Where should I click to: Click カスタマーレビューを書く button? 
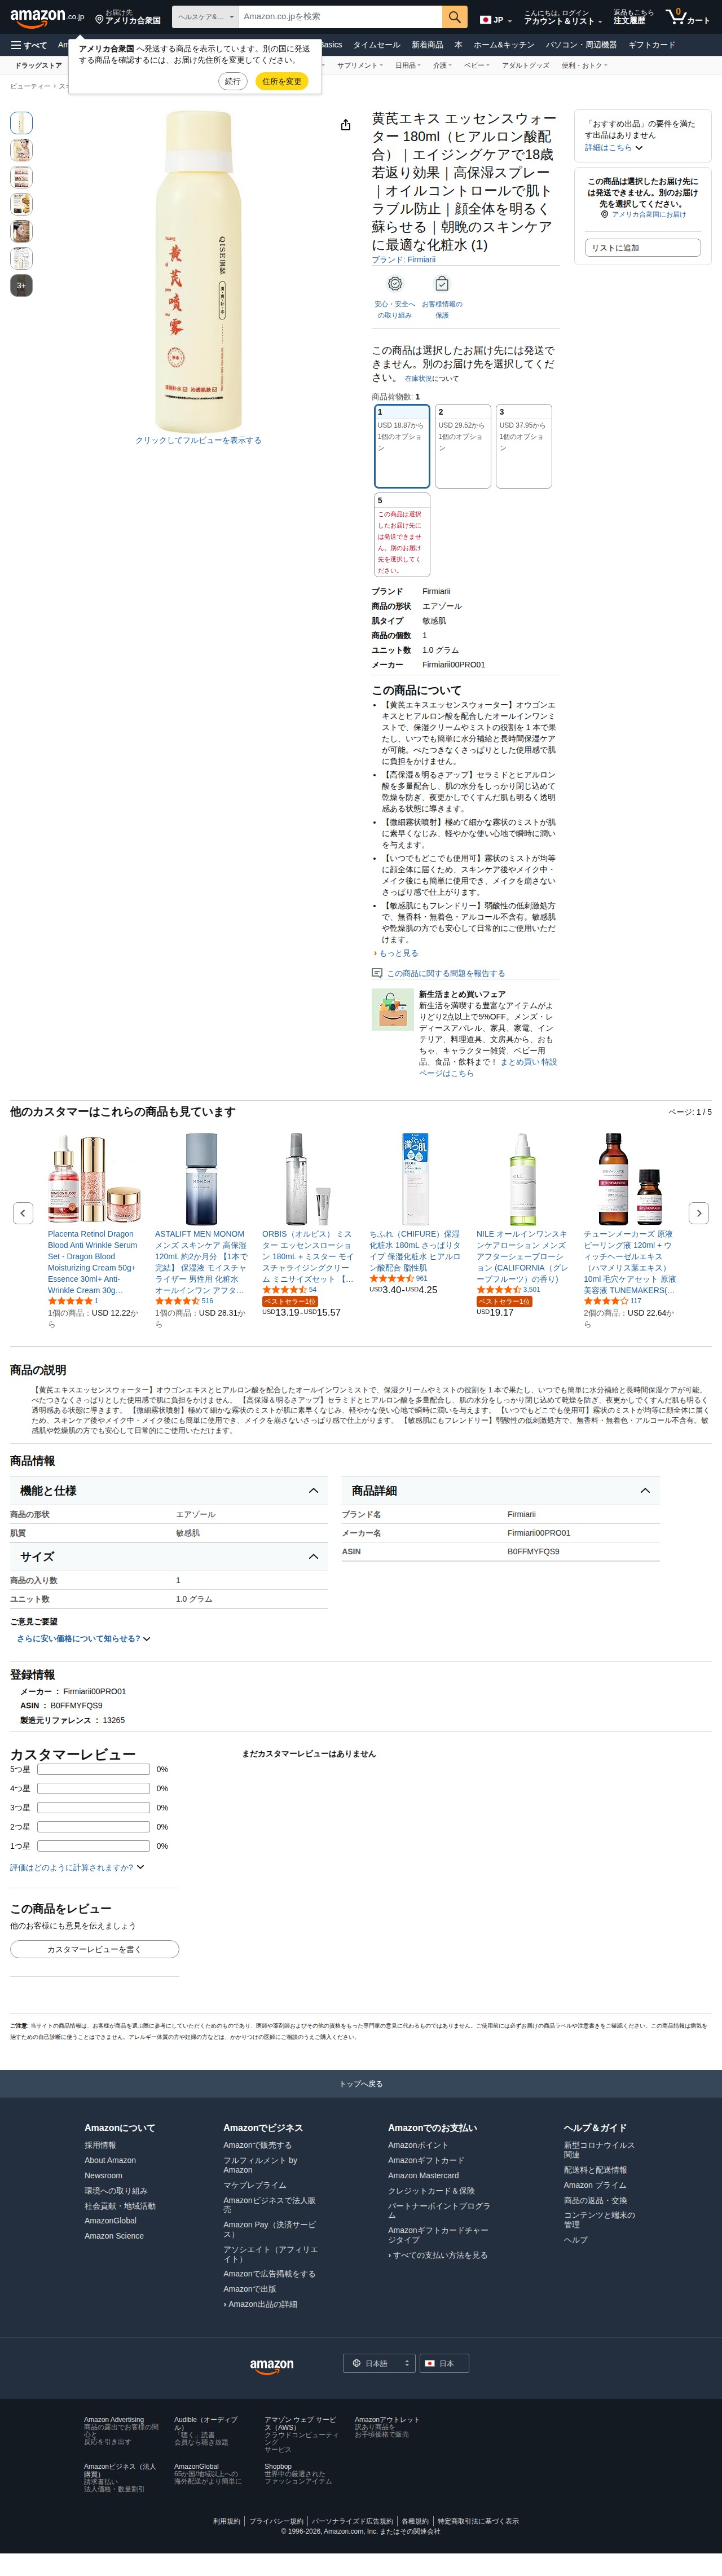point(94,1949)
